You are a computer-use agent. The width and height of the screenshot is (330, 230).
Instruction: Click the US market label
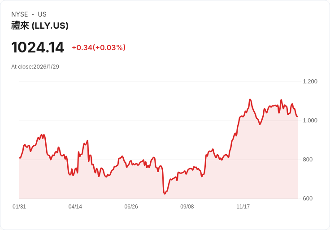pyautogui.click(x=42, y=14)
